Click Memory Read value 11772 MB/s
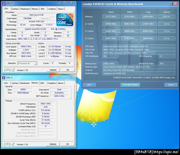The height and width of the screenshot is (155, 180). point(111,16)
